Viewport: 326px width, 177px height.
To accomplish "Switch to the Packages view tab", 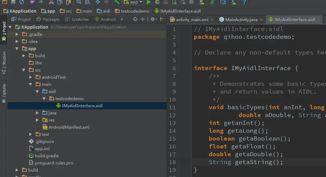I will [48, 19].
